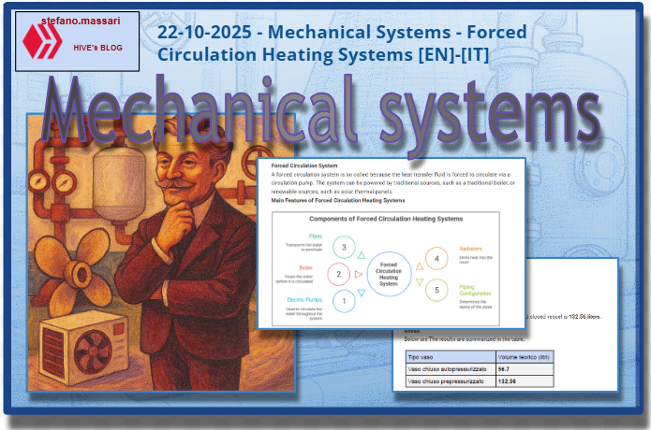
Task: Click circle number 2 in the diagram
Action: 339,274
